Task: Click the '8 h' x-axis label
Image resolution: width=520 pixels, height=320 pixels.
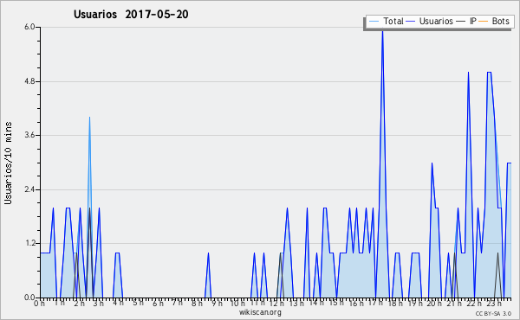Action: click(197, 303)
